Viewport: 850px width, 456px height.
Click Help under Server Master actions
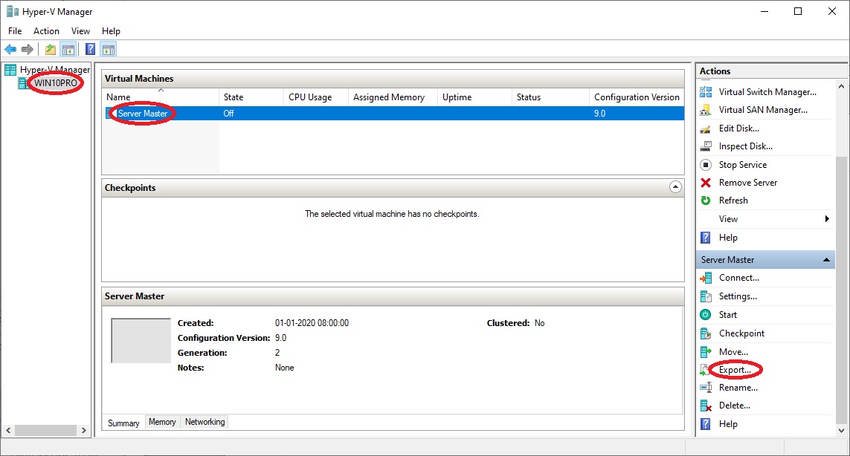(x=728, y=424)
